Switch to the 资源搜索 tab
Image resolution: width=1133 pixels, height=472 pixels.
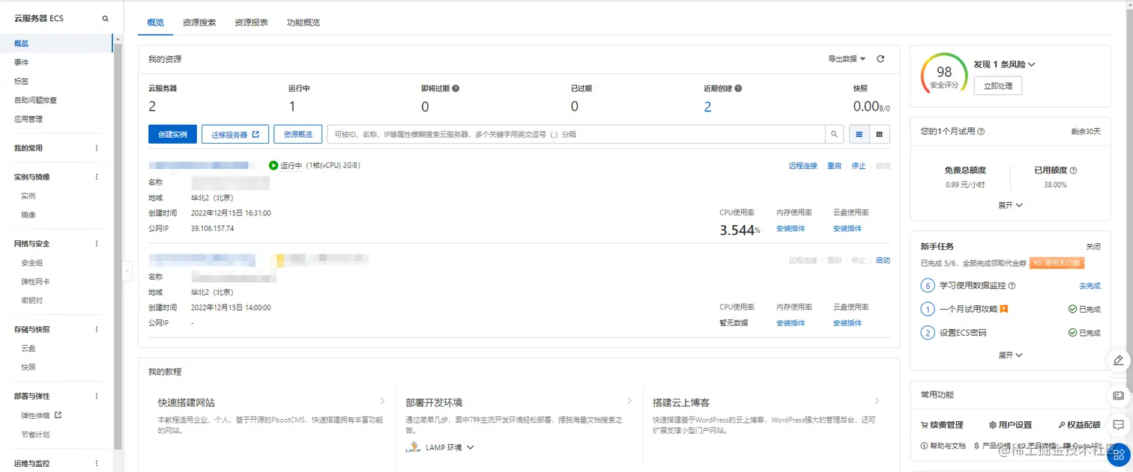(x=199, y=23)
